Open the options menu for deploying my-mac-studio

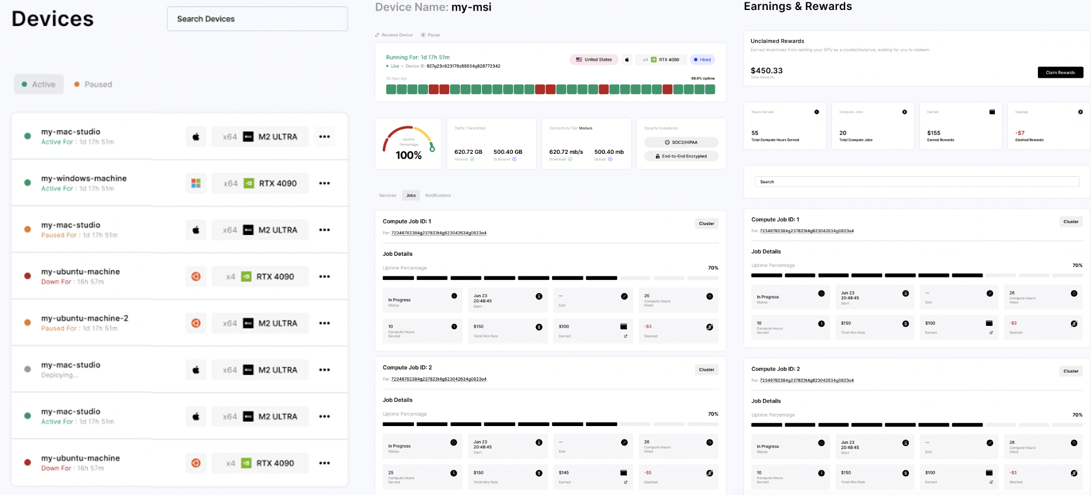coord(324,370)
